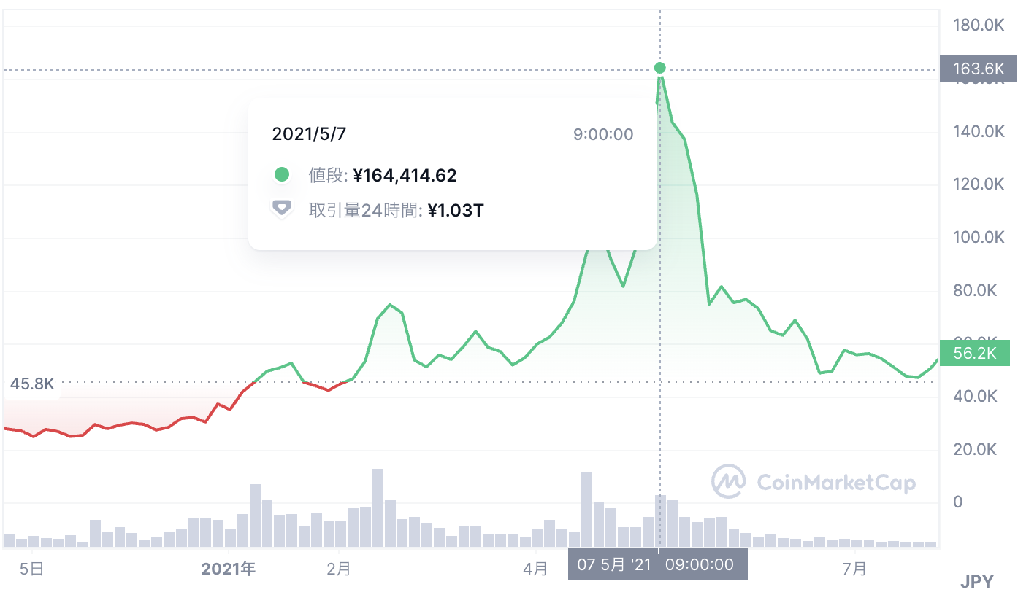This screenshot has width=1018, height=595.
Task: Click the green peak data point marker
Action: point(660,68)
